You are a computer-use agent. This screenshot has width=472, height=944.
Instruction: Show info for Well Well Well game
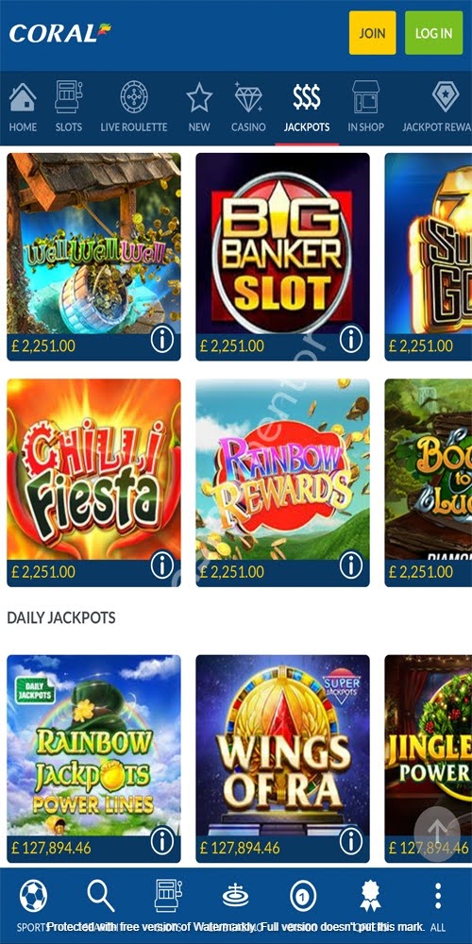click(162, 340)
